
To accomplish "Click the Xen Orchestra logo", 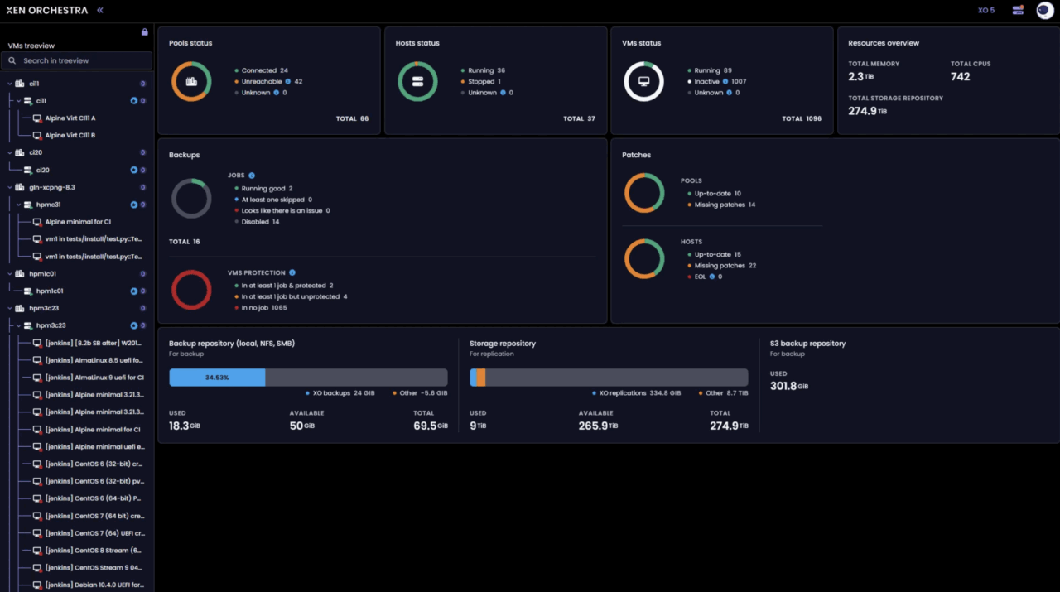I will coord(46,11).
